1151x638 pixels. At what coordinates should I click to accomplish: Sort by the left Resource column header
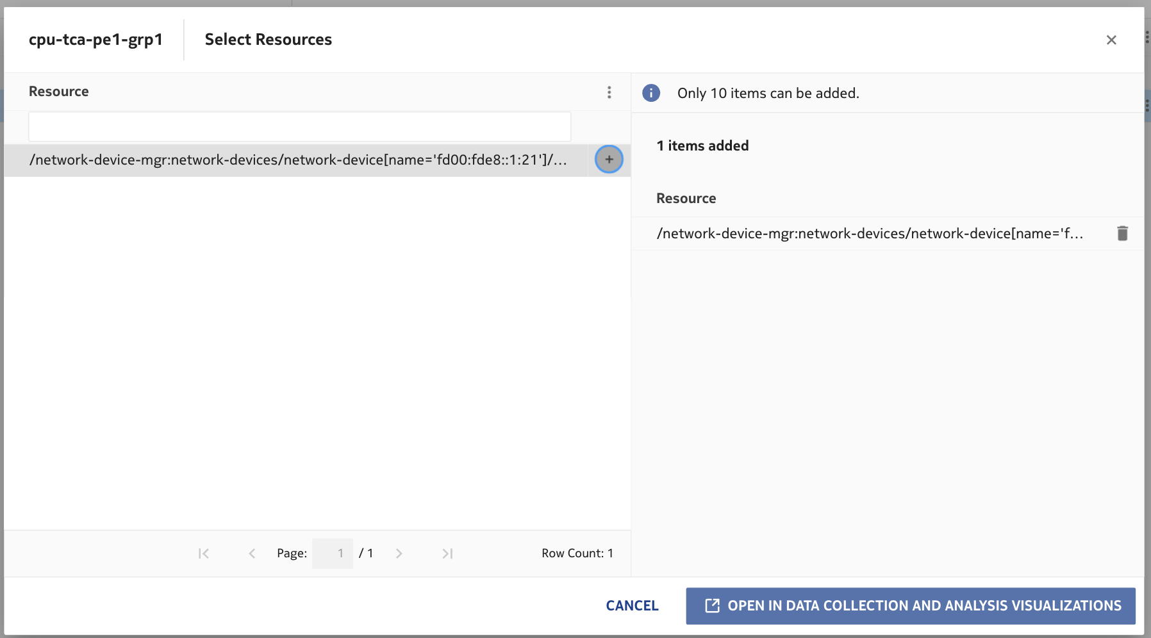[59, 92]
